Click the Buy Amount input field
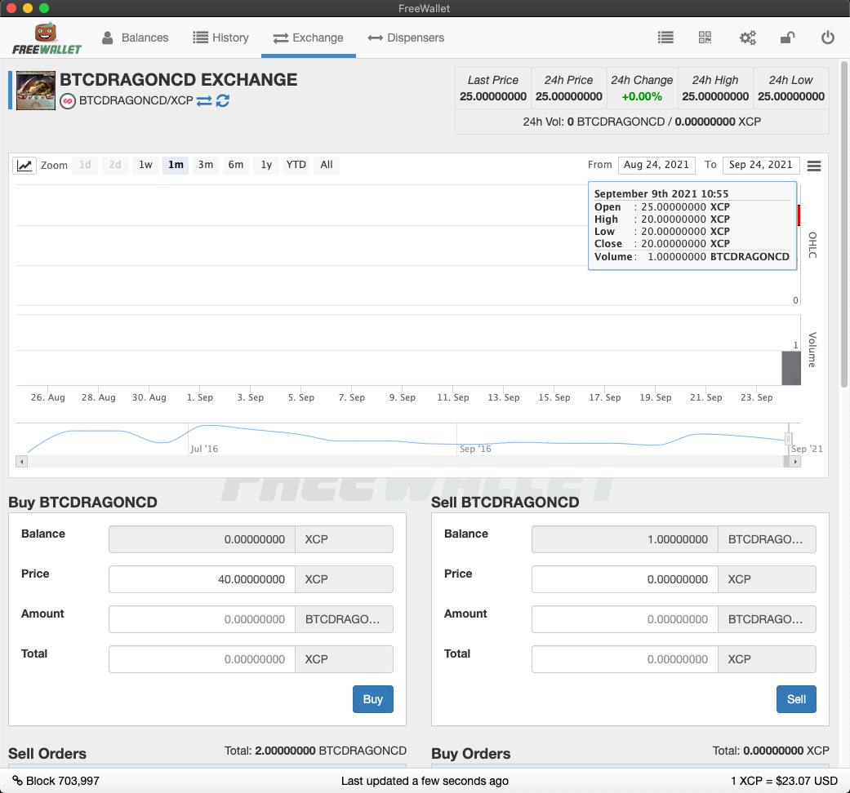 point(202,619)
